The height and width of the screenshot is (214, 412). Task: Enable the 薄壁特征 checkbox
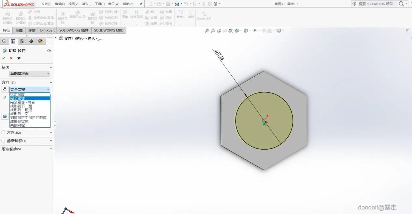[4, 141]
